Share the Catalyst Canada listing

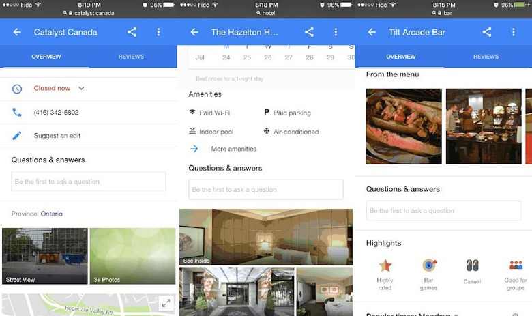click(132, 32)
